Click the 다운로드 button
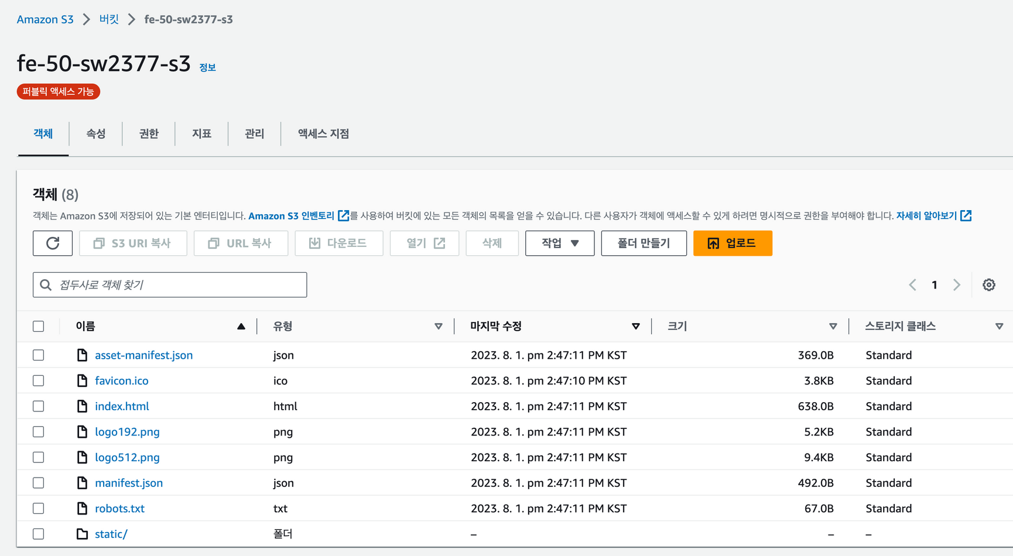This screenshot has height=556, width=1013. click(339, 243)
